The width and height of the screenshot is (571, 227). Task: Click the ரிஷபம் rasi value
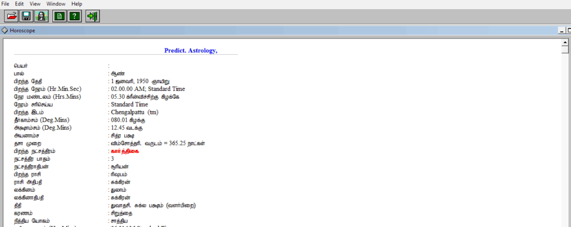point(119,174)
